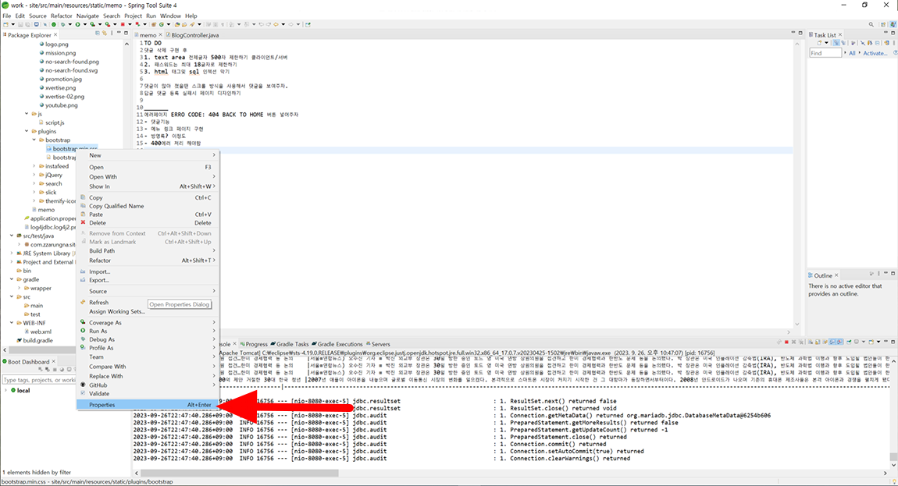Click the Open Perspective icon

883,25
